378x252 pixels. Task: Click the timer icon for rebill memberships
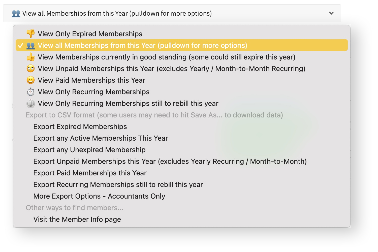[x=30, y=103]
